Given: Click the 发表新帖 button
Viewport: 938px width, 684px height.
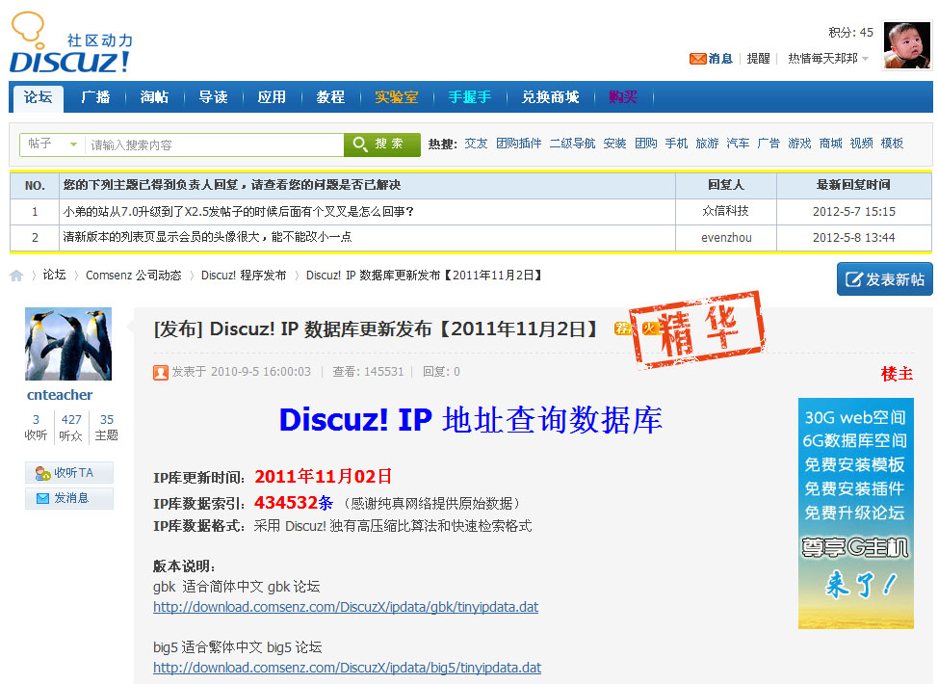Looking at the screenshot, I should (x=885, y=279).
